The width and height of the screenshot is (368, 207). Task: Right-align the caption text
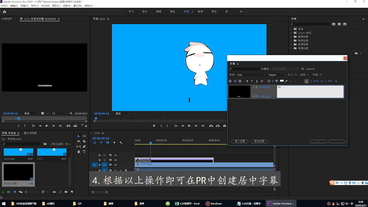(x=239, y=81)
